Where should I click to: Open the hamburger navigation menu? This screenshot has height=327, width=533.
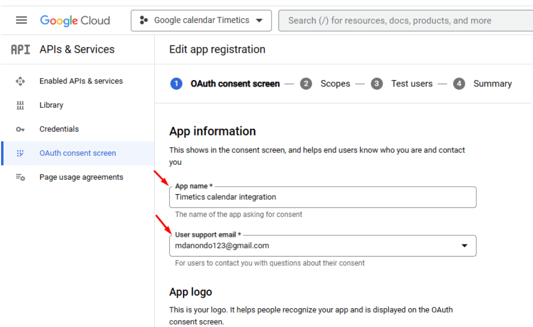21,20
